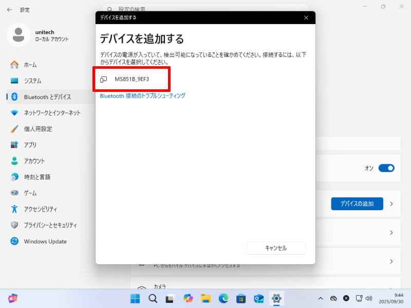
Task: Select 時刻と言語 globe icon
Action: point(14,177)
